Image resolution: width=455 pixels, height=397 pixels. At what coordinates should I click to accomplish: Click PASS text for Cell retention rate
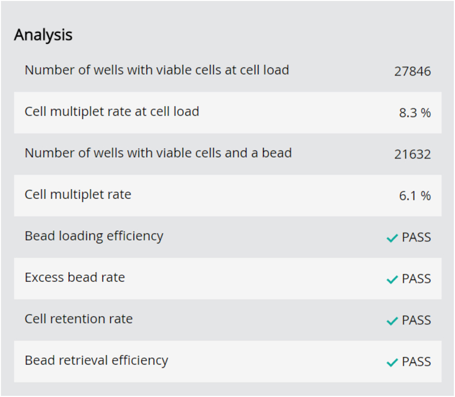[416, 320]
